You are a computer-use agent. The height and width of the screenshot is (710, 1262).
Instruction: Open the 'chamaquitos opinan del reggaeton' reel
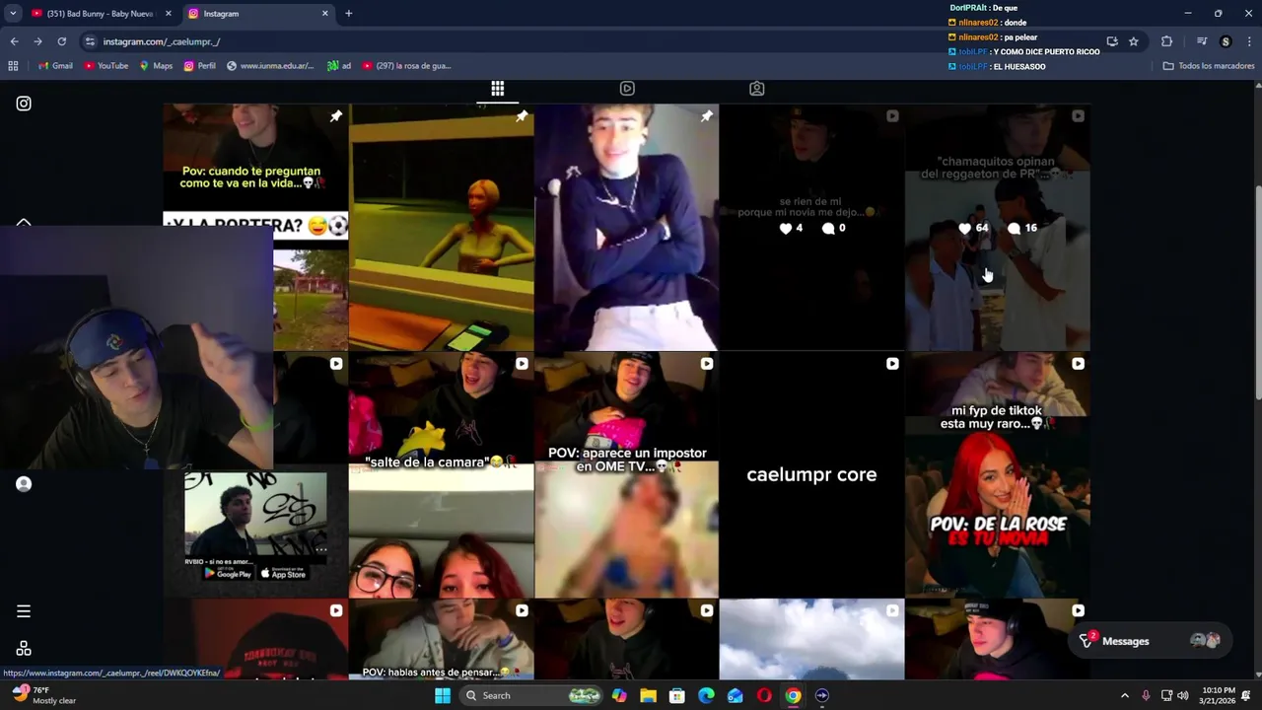(998, 228)
